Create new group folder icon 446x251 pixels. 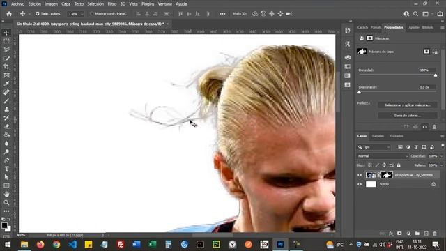click(x=417, y=234)
